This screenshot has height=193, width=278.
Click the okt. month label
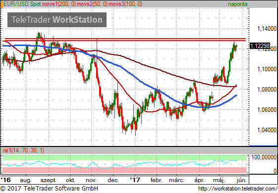(x=70, y=180)
